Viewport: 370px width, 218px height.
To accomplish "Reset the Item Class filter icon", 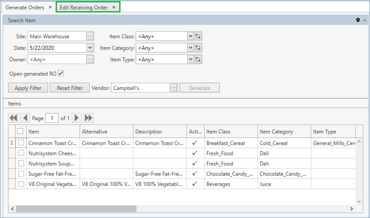I will point(198,36).
